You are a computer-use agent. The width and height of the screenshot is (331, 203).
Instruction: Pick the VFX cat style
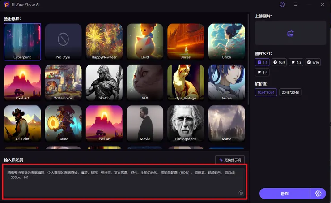click(145, 82)
